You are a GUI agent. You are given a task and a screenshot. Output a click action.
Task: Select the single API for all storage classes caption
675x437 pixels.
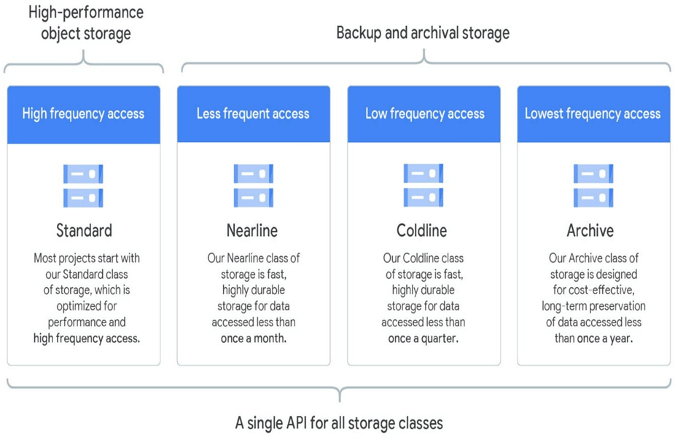coord(339,422)
